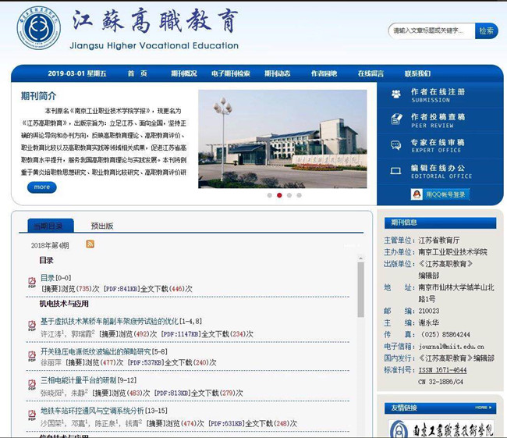Open PDF icon for 基于虚拟技术某轿车前副车架 article

click(x=32, y=326)
